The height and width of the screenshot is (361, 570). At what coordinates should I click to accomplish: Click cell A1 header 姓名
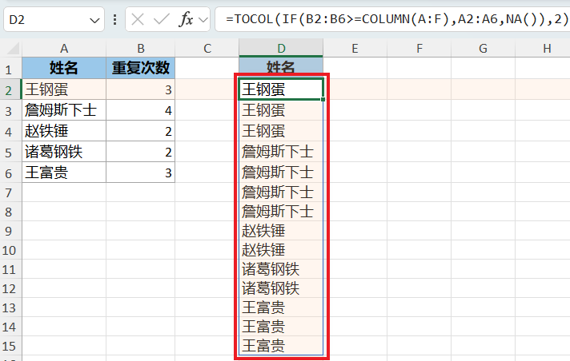click(64, 68)
